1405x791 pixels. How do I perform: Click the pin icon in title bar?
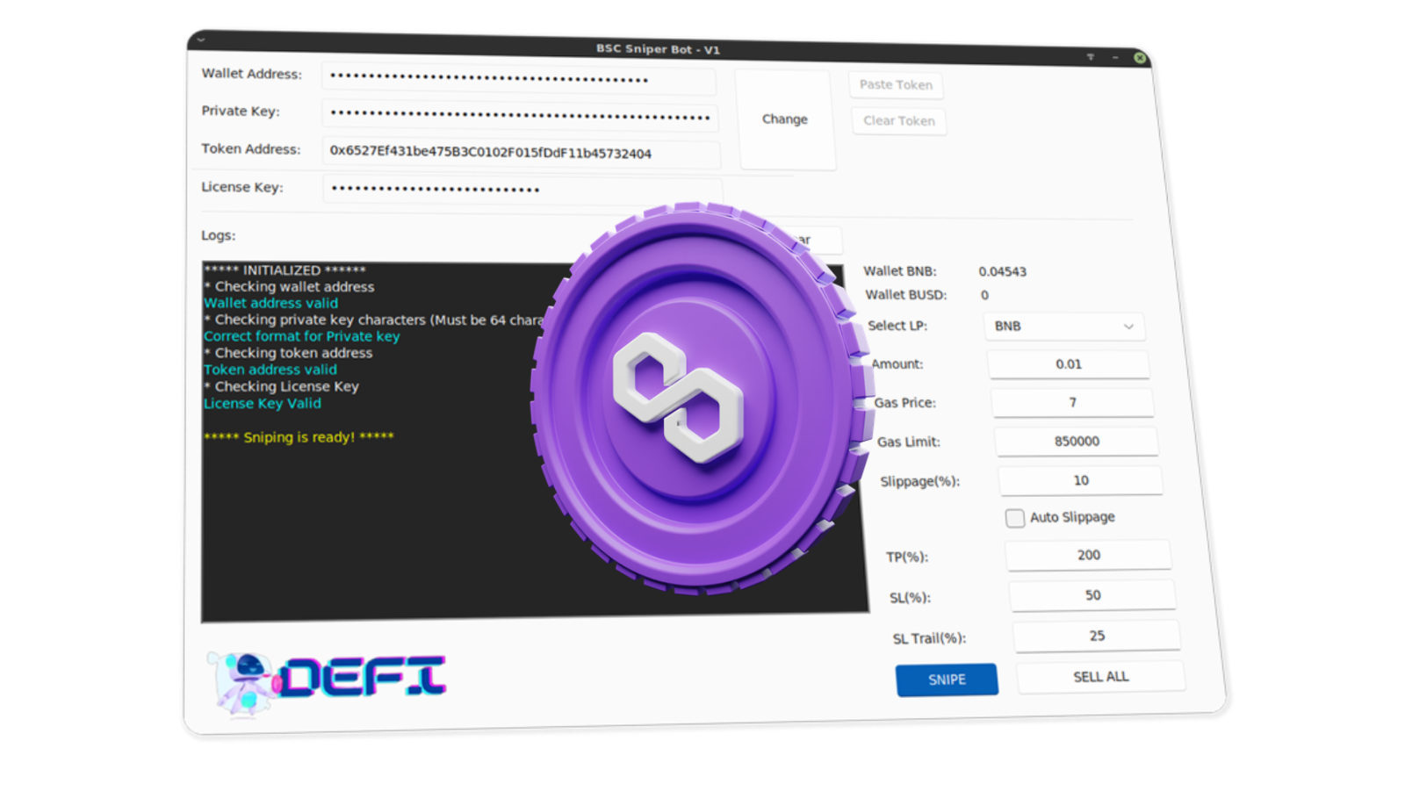coord(1091,56)
